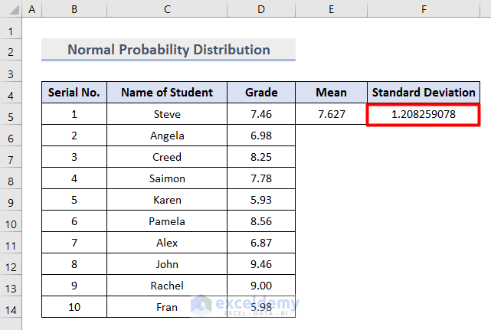This screenshot has height=330, width=491.
Task: Select row 14 header
Action: (x=11, y=308)
